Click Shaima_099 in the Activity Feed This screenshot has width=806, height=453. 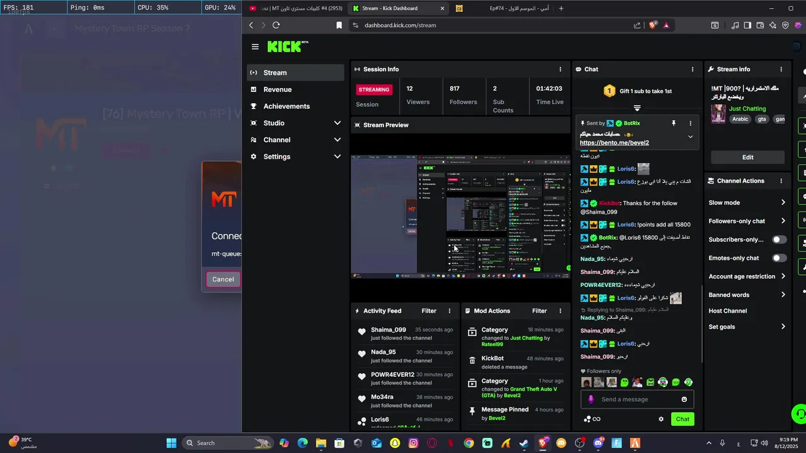tap(389, 330)
